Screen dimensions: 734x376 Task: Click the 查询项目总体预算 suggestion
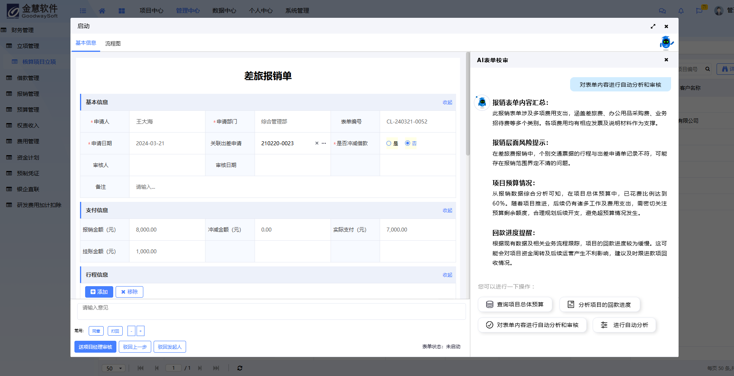point(515,304)
